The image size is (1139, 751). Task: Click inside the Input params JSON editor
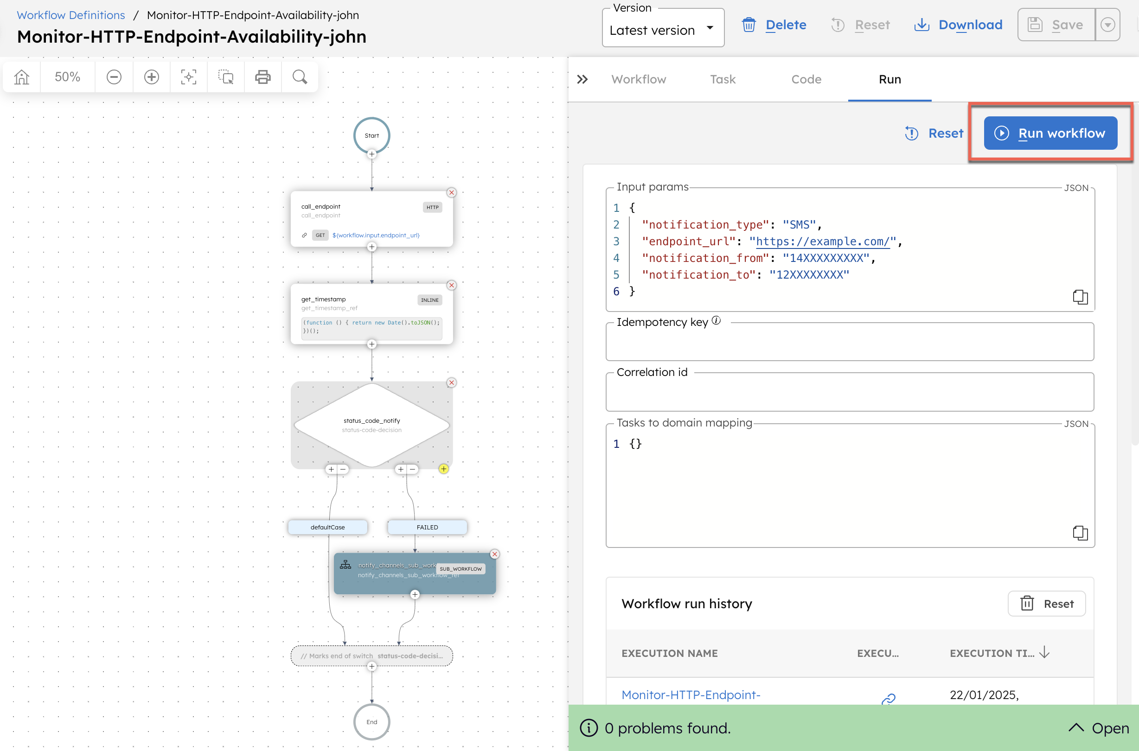tap(850, 250)
